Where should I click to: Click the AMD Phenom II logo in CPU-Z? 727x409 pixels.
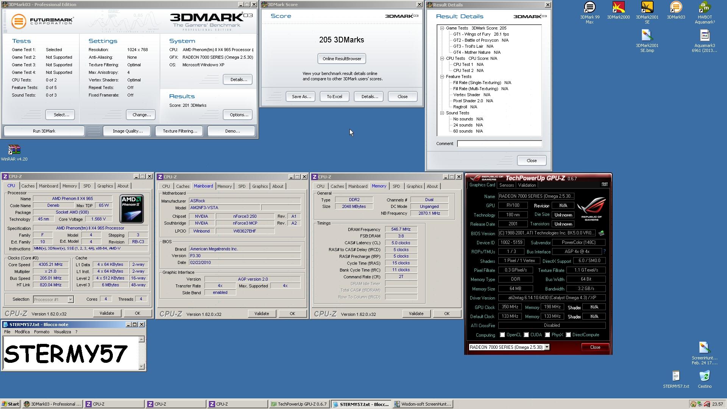click(131, 209)
